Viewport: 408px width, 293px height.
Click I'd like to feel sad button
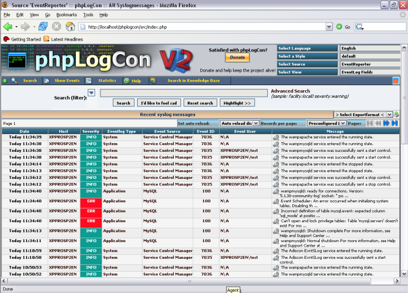click(159, 103)
